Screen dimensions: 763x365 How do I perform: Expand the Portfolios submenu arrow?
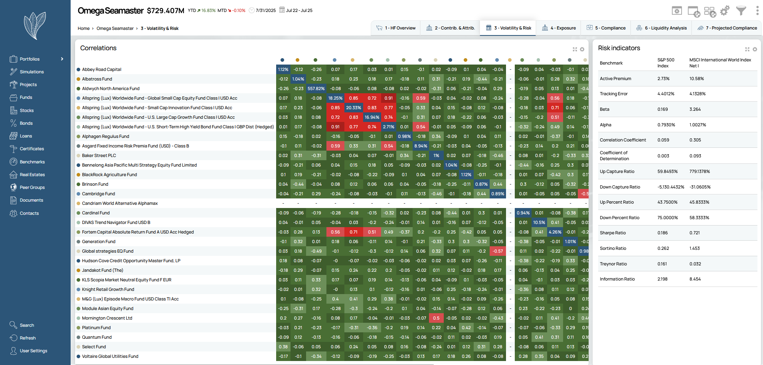pyautogui.click(x=62, y=59)
